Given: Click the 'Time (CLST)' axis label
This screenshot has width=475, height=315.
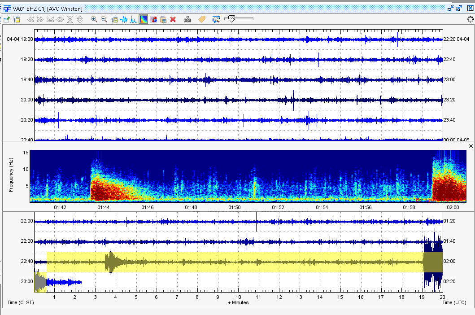Looking at the screenshot, I should [x=21, y=302].
